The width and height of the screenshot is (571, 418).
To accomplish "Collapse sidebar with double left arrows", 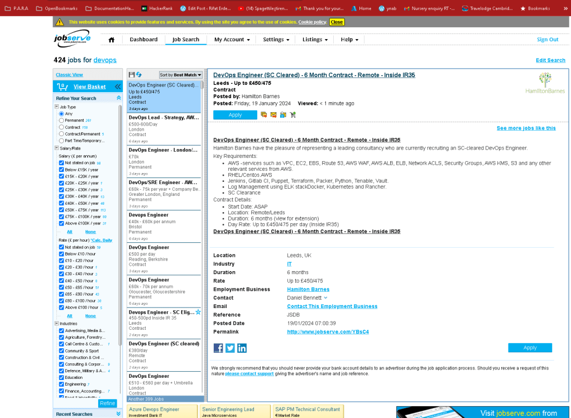I will tap(118, 87).
